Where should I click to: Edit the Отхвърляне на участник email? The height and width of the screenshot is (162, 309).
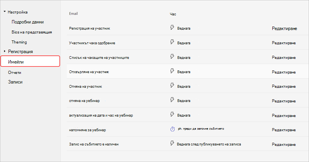click(x=284, y=72)
